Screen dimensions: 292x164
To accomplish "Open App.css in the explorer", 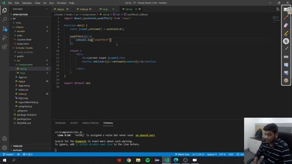I will [x=30, y=77].
